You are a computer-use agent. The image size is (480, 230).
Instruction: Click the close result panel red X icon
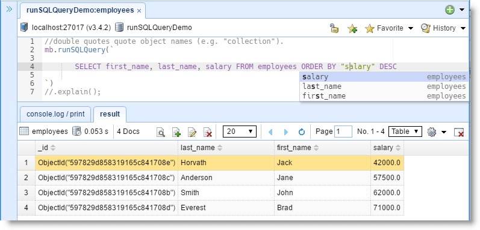point(459,132)
